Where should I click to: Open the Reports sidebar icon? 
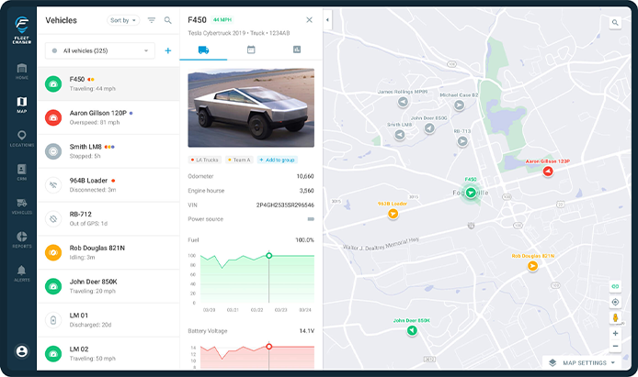click(x=21, y=239)
